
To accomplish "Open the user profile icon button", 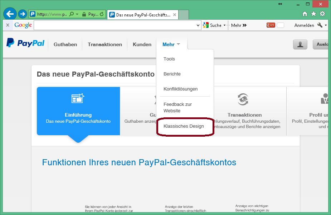I will tap(300, 44).
